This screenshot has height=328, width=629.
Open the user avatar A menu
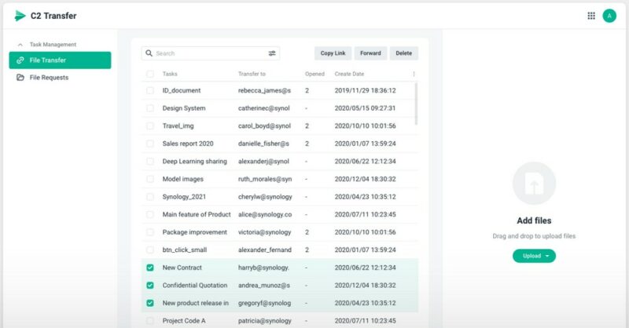click(609, 16)
